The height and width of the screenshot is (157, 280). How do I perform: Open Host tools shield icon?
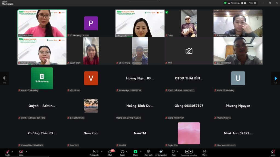148,152
